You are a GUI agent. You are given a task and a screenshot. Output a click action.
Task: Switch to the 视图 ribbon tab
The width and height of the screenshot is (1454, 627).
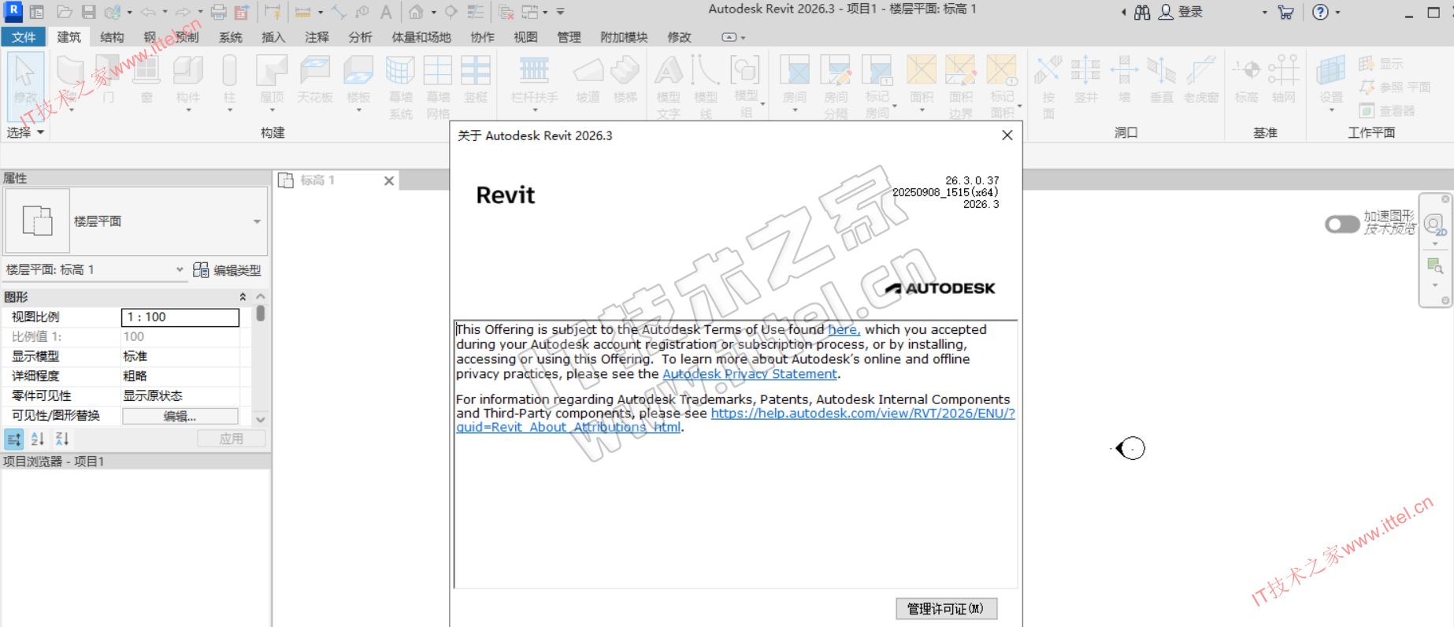tap(525, 37)
